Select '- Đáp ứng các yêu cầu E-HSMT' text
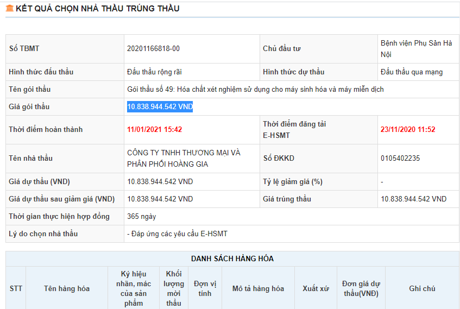This screenshot has height=309, width=460. [x=177, y=234]
